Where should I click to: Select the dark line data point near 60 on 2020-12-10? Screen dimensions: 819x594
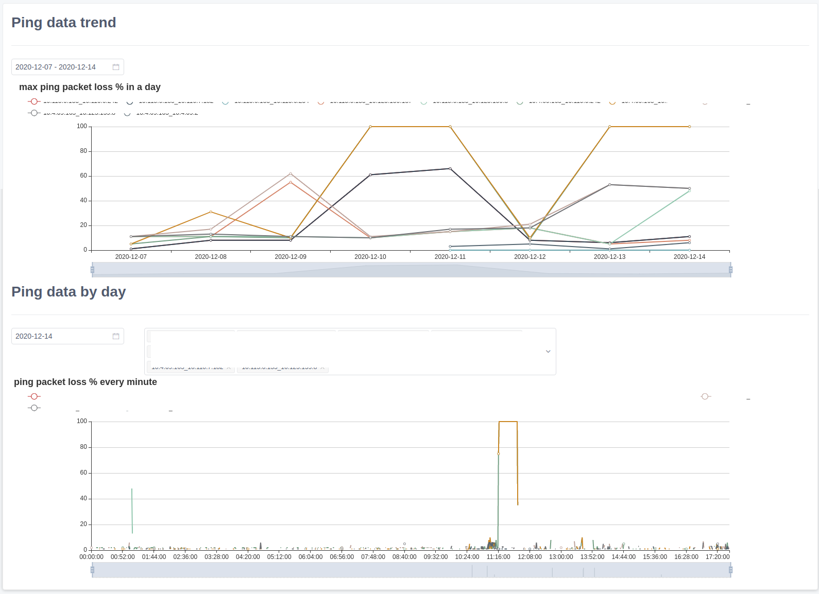[x=370, y=175]
